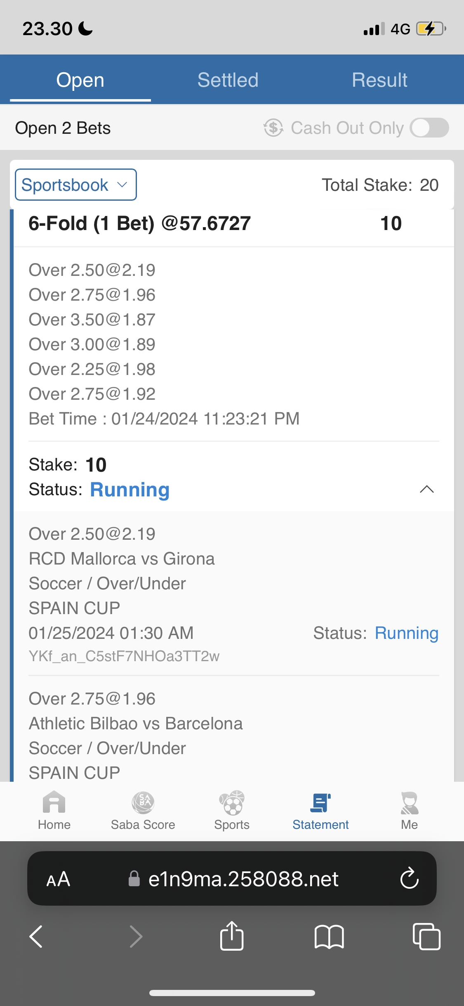Switch to the Settled tab
Viewport: 464px width, 1006px height.
click(228, 80)
